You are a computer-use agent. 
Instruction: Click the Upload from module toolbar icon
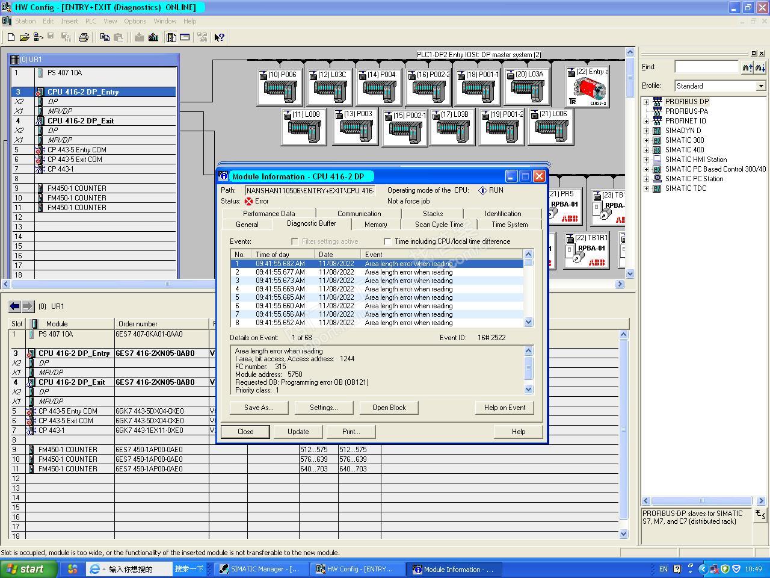[x=153, y=37]
